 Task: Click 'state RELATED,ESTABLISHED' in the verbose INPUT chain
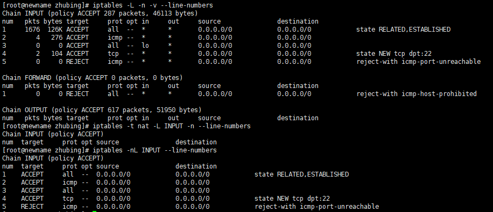[404, 30]
